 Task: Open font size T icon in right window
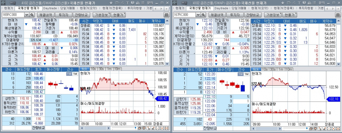(x=299, y=3)
